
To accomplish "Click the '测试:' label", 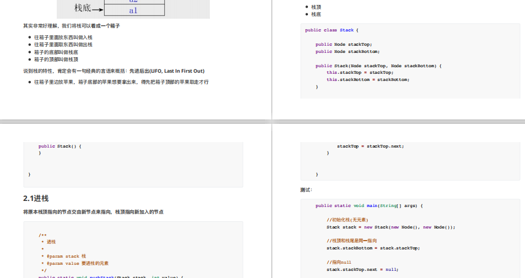I will [x=306, y=190].
